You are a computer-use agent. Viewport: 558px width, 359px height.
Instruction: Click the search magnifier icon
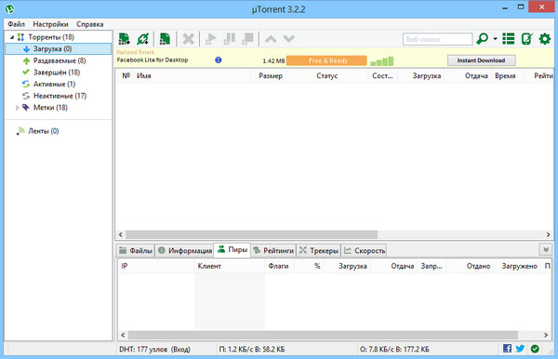point(482,39)
